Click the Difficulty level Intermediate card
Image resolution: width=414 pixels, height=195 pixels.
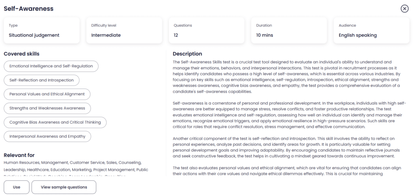(x=124, y=30)
